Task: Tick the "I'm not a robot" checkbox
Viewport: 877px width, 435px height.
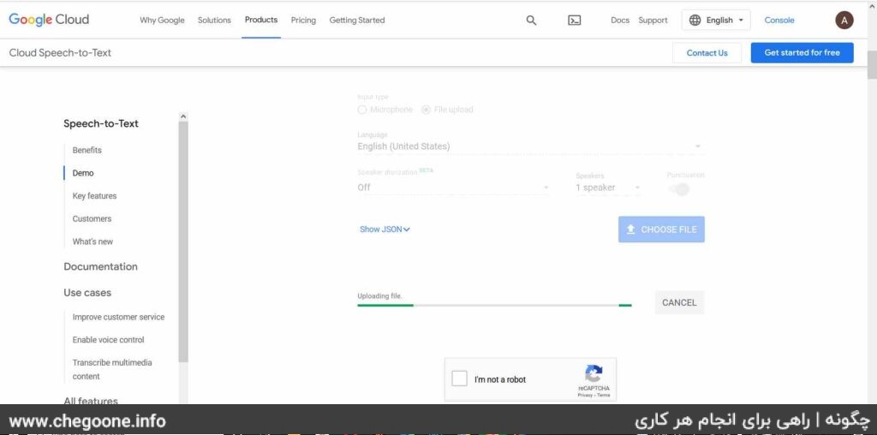Action: pos(459,379)
